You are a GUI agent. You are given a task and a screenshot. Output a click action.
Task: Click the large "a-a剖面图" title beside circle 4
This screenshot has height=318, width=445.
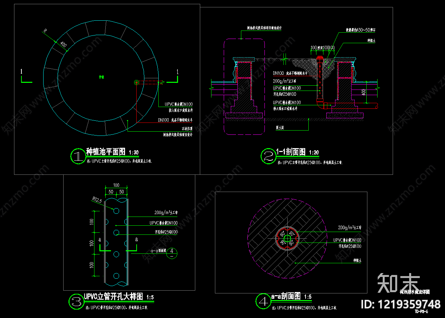tap(285, 296)
